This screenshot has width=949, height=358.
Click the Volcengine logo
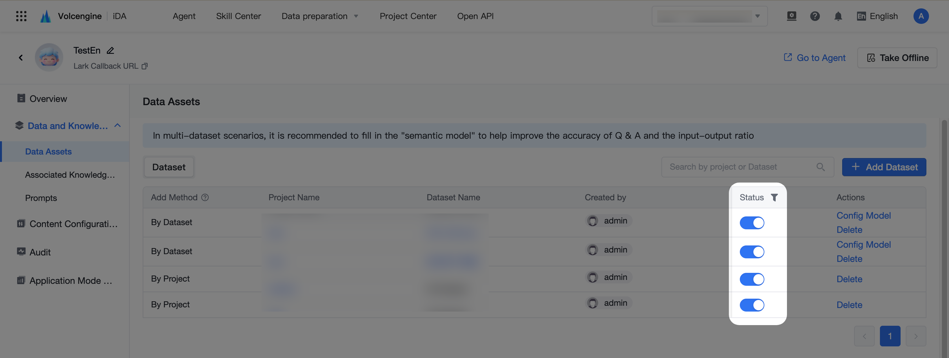tap(71, 16)
